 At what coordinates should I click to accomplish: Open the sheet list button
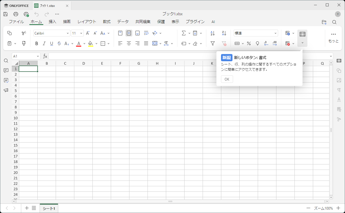point(34,208)
